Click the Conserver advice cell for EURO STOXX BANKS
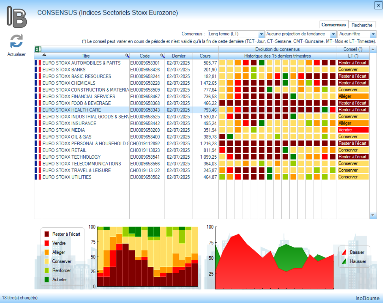 click(353, 70)
